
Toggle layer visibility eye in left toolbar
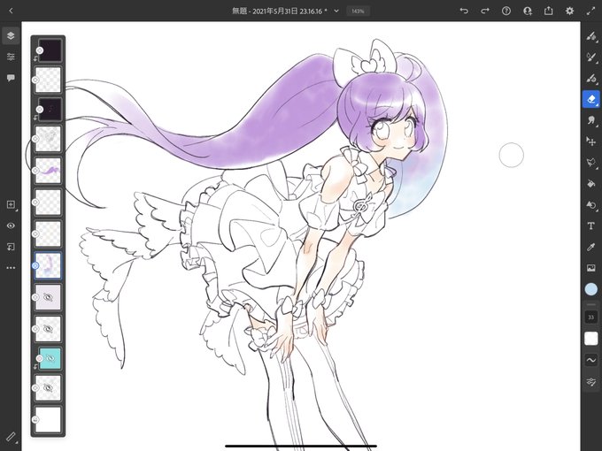point(11,225)
